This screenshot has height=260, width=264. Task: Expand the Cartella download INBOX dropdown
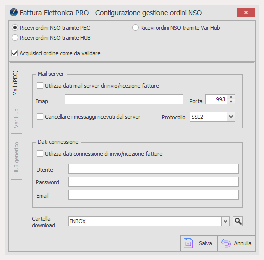tap(225, 221)
